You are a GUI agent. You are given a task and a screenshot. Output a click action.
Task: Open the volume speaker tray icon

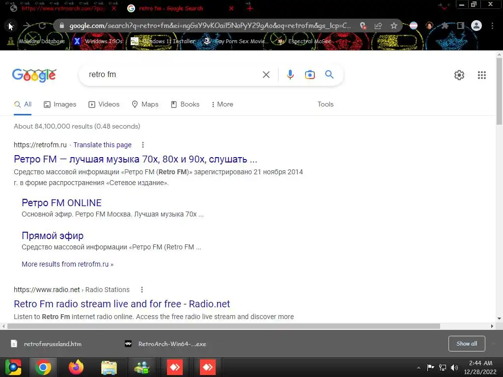pos(454,367)
